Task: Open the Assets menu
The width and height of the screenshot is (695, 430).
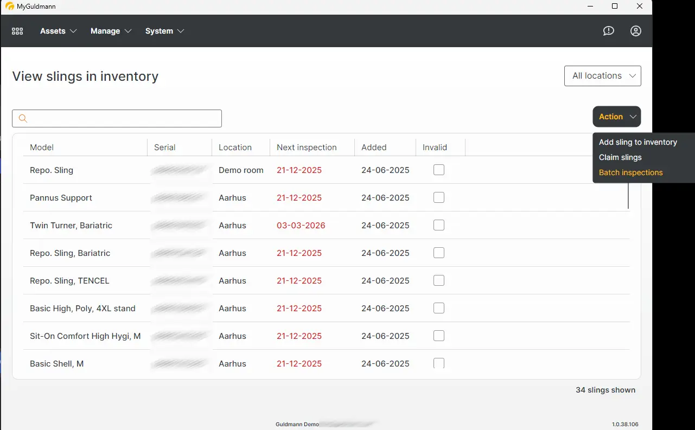Action: 54,31
